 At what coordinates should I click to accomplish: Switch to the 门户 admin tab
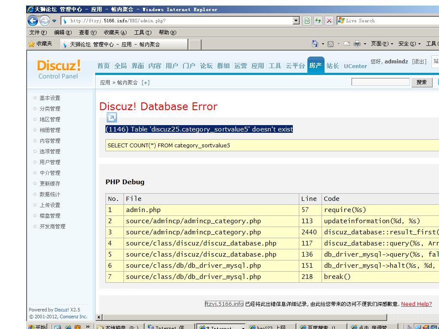pos(189,66)
